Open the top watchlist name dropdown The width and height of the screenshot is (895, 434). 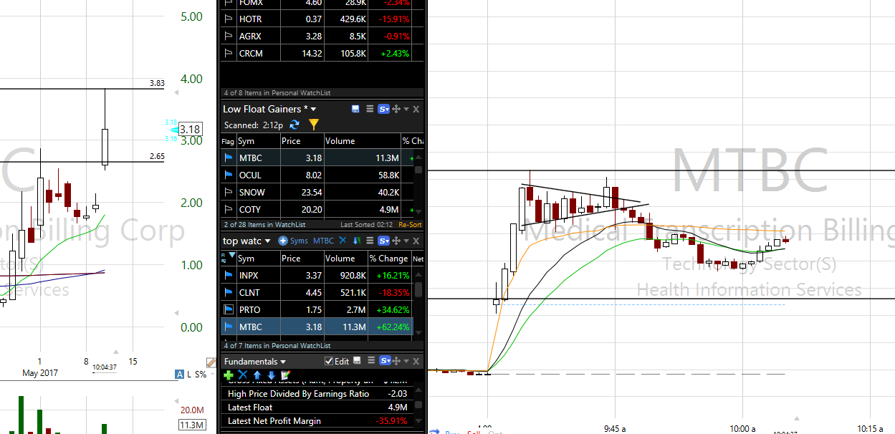268,241
